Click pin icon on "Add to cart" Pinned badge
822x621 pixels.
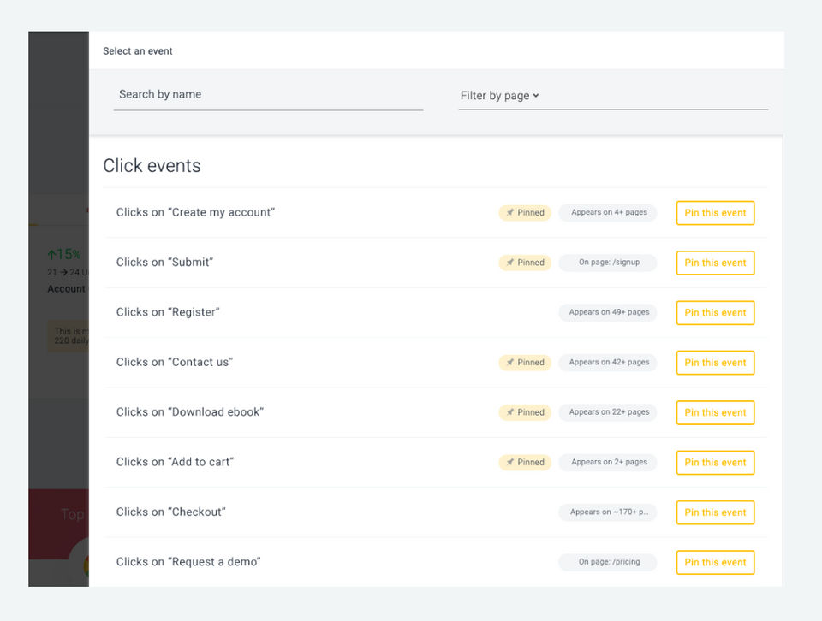click(510, 462)
